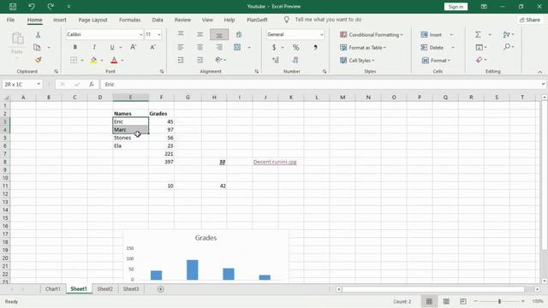Image resolution: width=548 pixels, height=308 pixels.
Task: Click the Tell me what you want search
Action: point(328,20)
